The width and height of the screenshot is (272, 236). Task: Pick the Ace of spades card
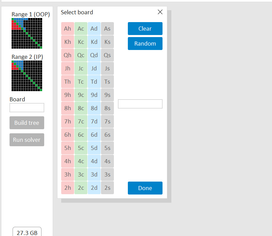pos(107,29)
